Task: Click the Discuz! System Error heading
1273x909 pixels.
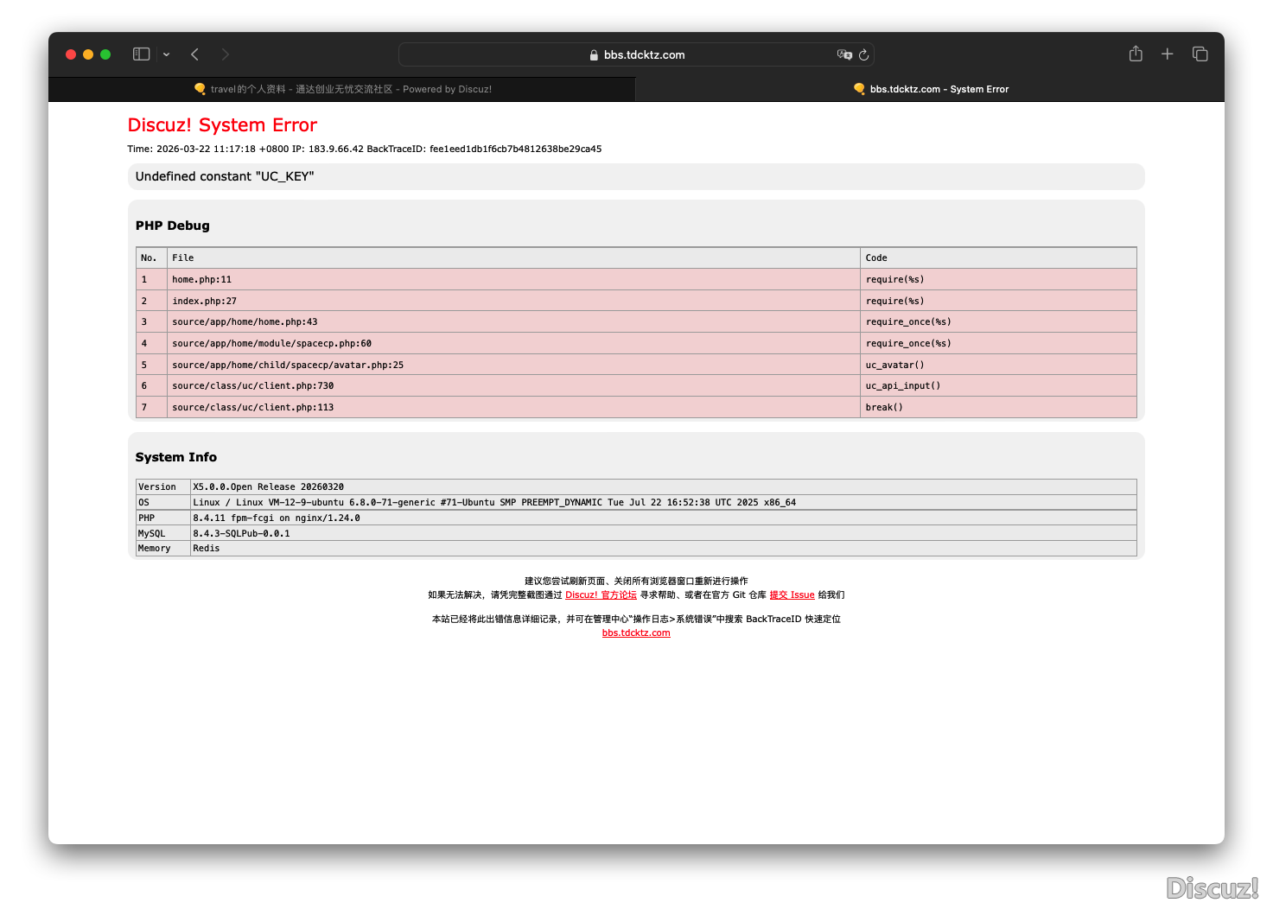Action: point(222,125)
